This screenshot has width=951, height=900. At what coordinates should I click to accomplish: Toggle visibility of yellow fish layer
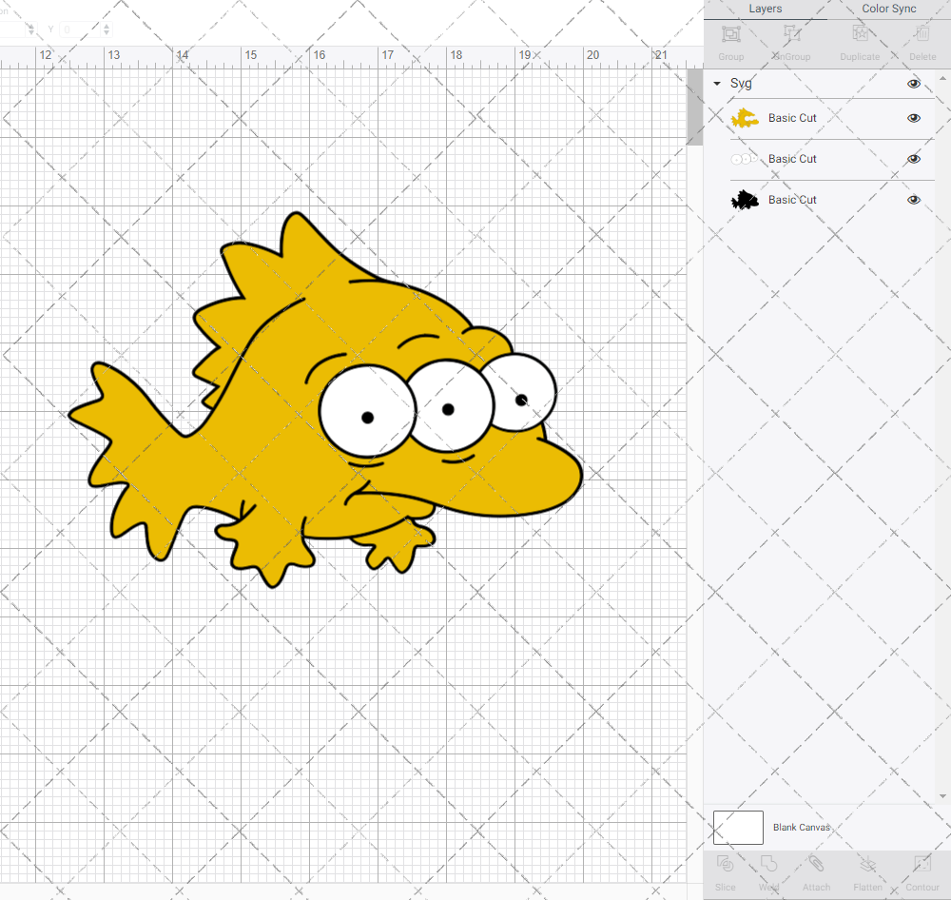tap(914, 118)
